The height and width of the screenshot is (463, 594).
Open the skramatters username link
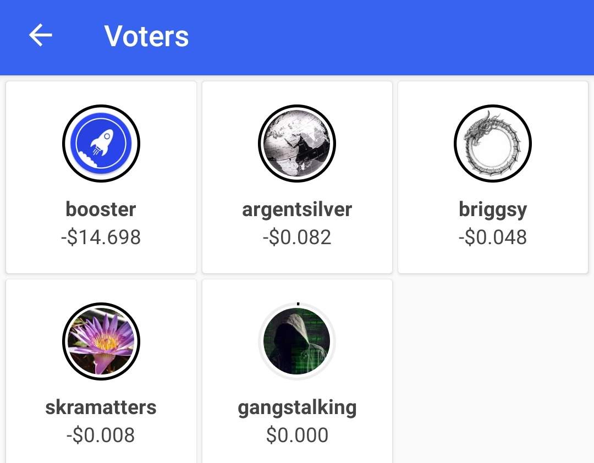[x=101, y=407]
